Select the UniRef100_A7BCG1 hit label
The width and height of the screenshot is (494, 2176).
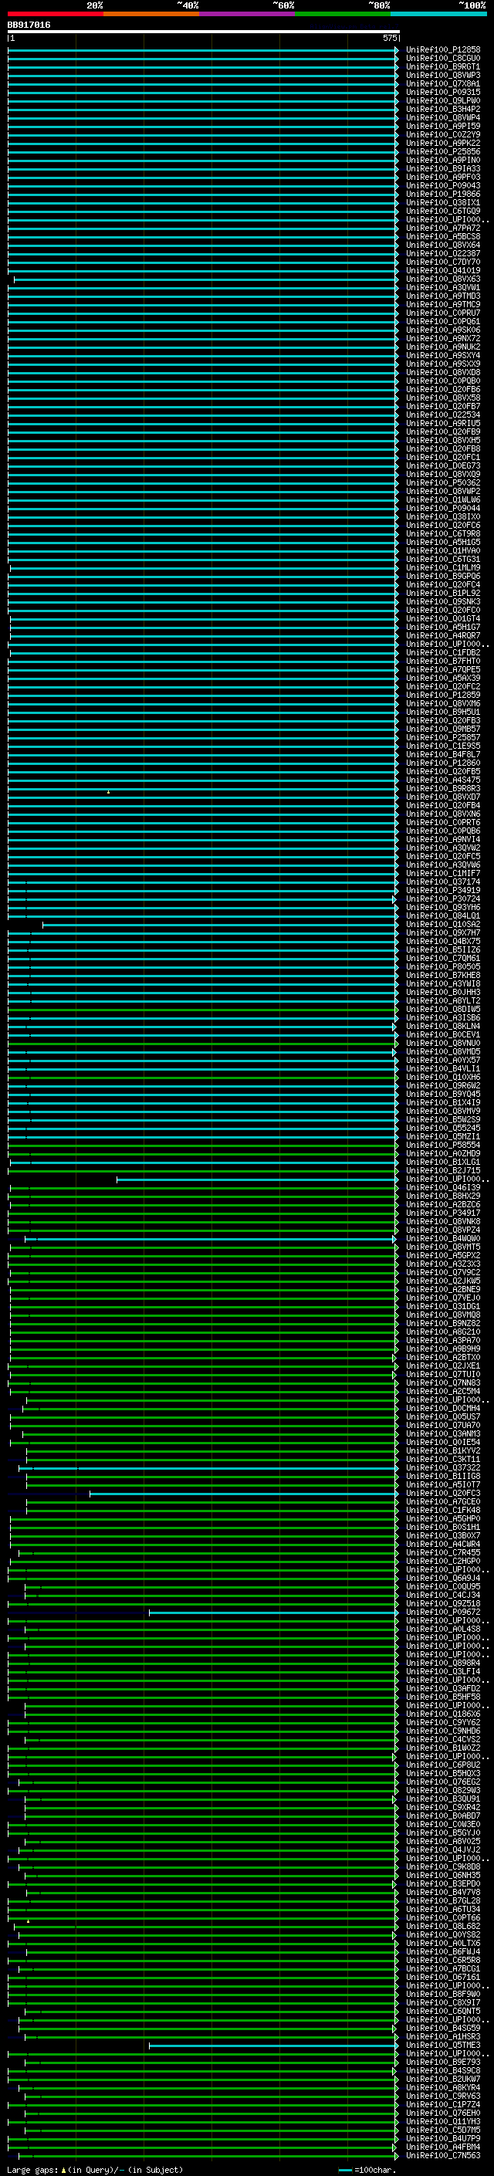(443, 1968)
